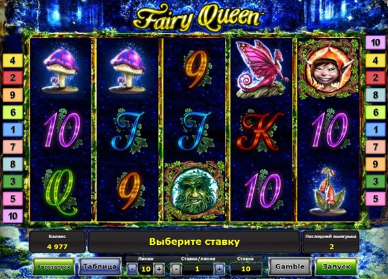The image size is (388, 279).
Task: Click the pink dragon symbol on reel four
Action: (260, 69)
